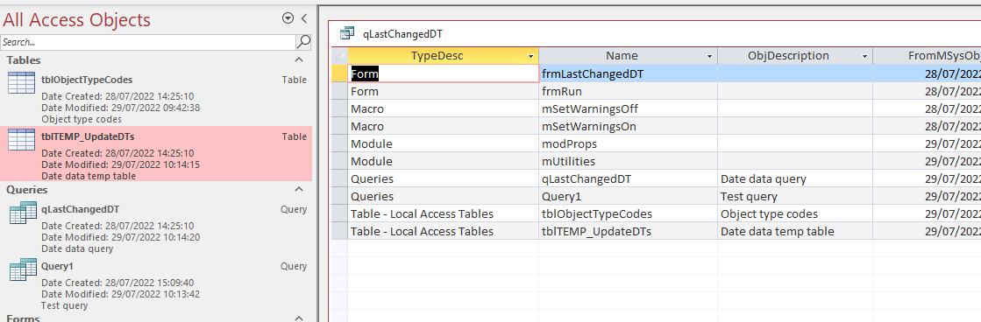Click the tblObjectTypeCodes table icon

(21, 83)
